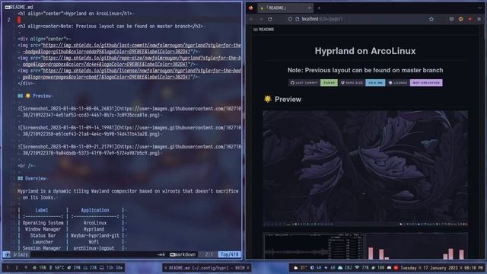Click the heading icon before Preview in Neovim

click(x=21, y=96)
